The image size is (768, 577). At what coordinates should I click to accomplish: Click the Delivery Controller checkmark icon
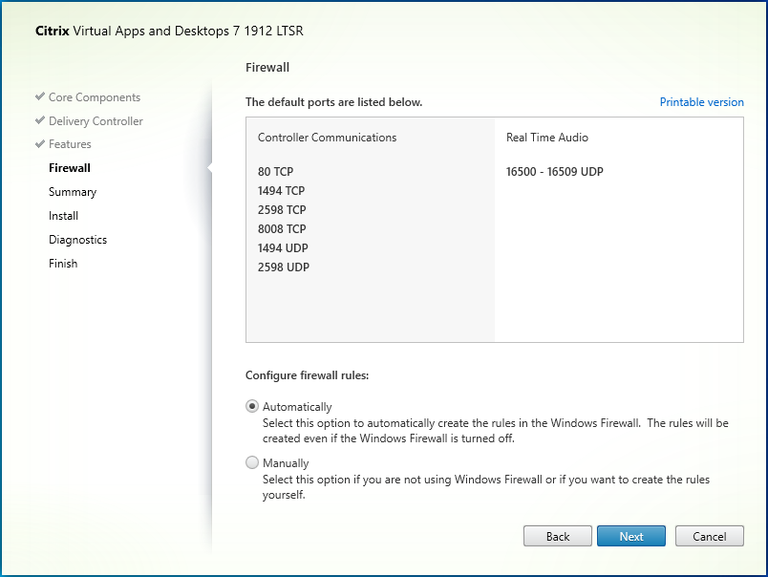pyautogui.click(x=40, y=120)
